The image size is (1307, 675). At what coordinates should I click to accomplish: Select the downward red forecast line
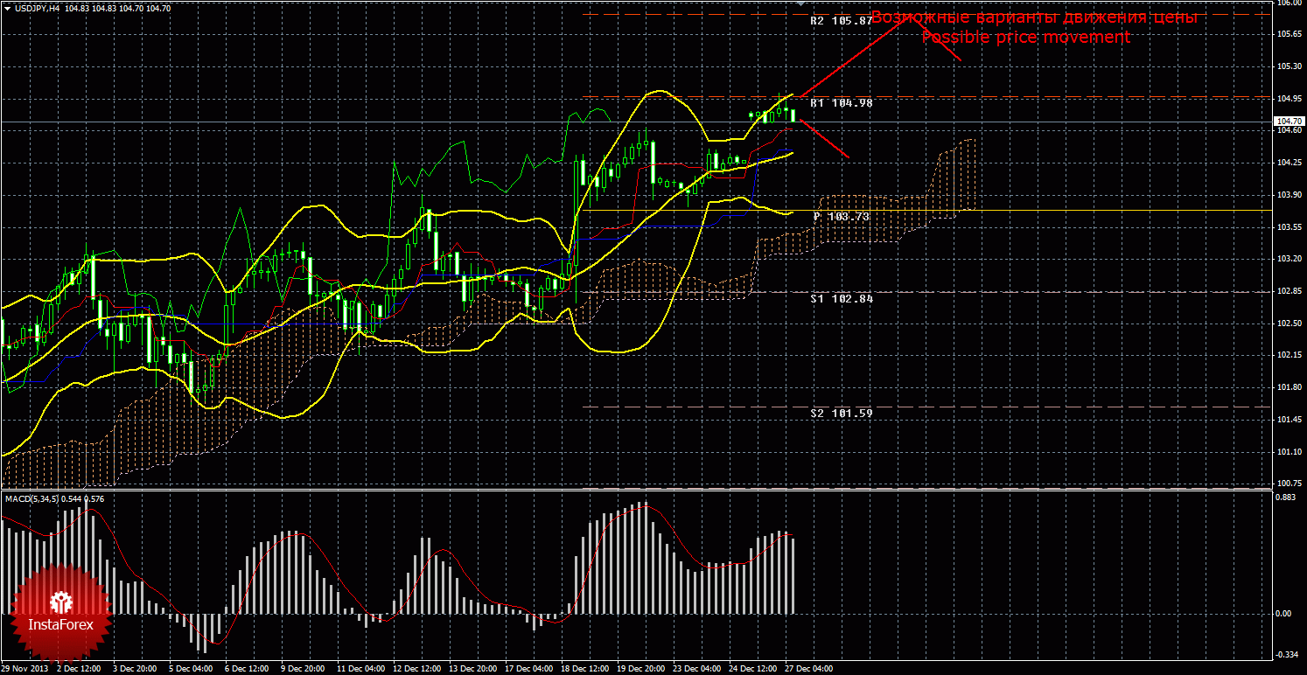(824, 138)
